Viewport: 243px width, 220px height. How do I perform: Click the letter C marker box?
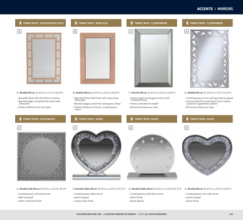131,31
